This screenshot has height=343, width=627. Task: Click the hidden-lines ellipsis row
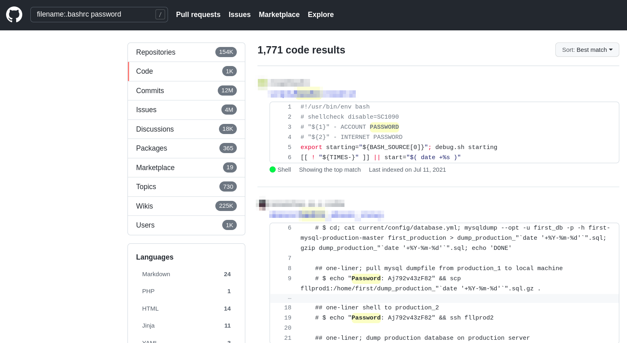click(x=444, y=298)
